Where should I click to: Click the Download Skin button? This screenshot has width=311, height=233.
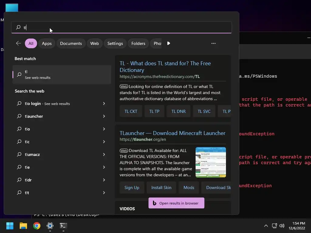click(216, 187)
